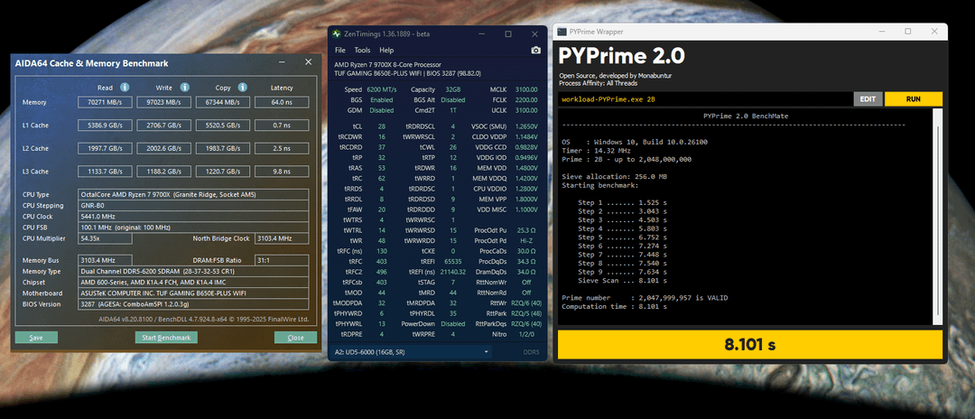Click the PYPrime Wrapper title bar icon
The image size is (975, 419).
[562, 31]
